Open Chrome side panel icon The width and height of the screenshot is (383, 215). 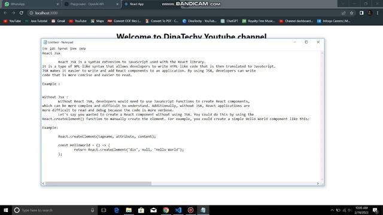tap(361, 13)
